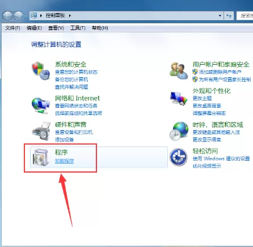Click 查看设备和打印机 link
253x247 pixels.
tap(74, 132)
